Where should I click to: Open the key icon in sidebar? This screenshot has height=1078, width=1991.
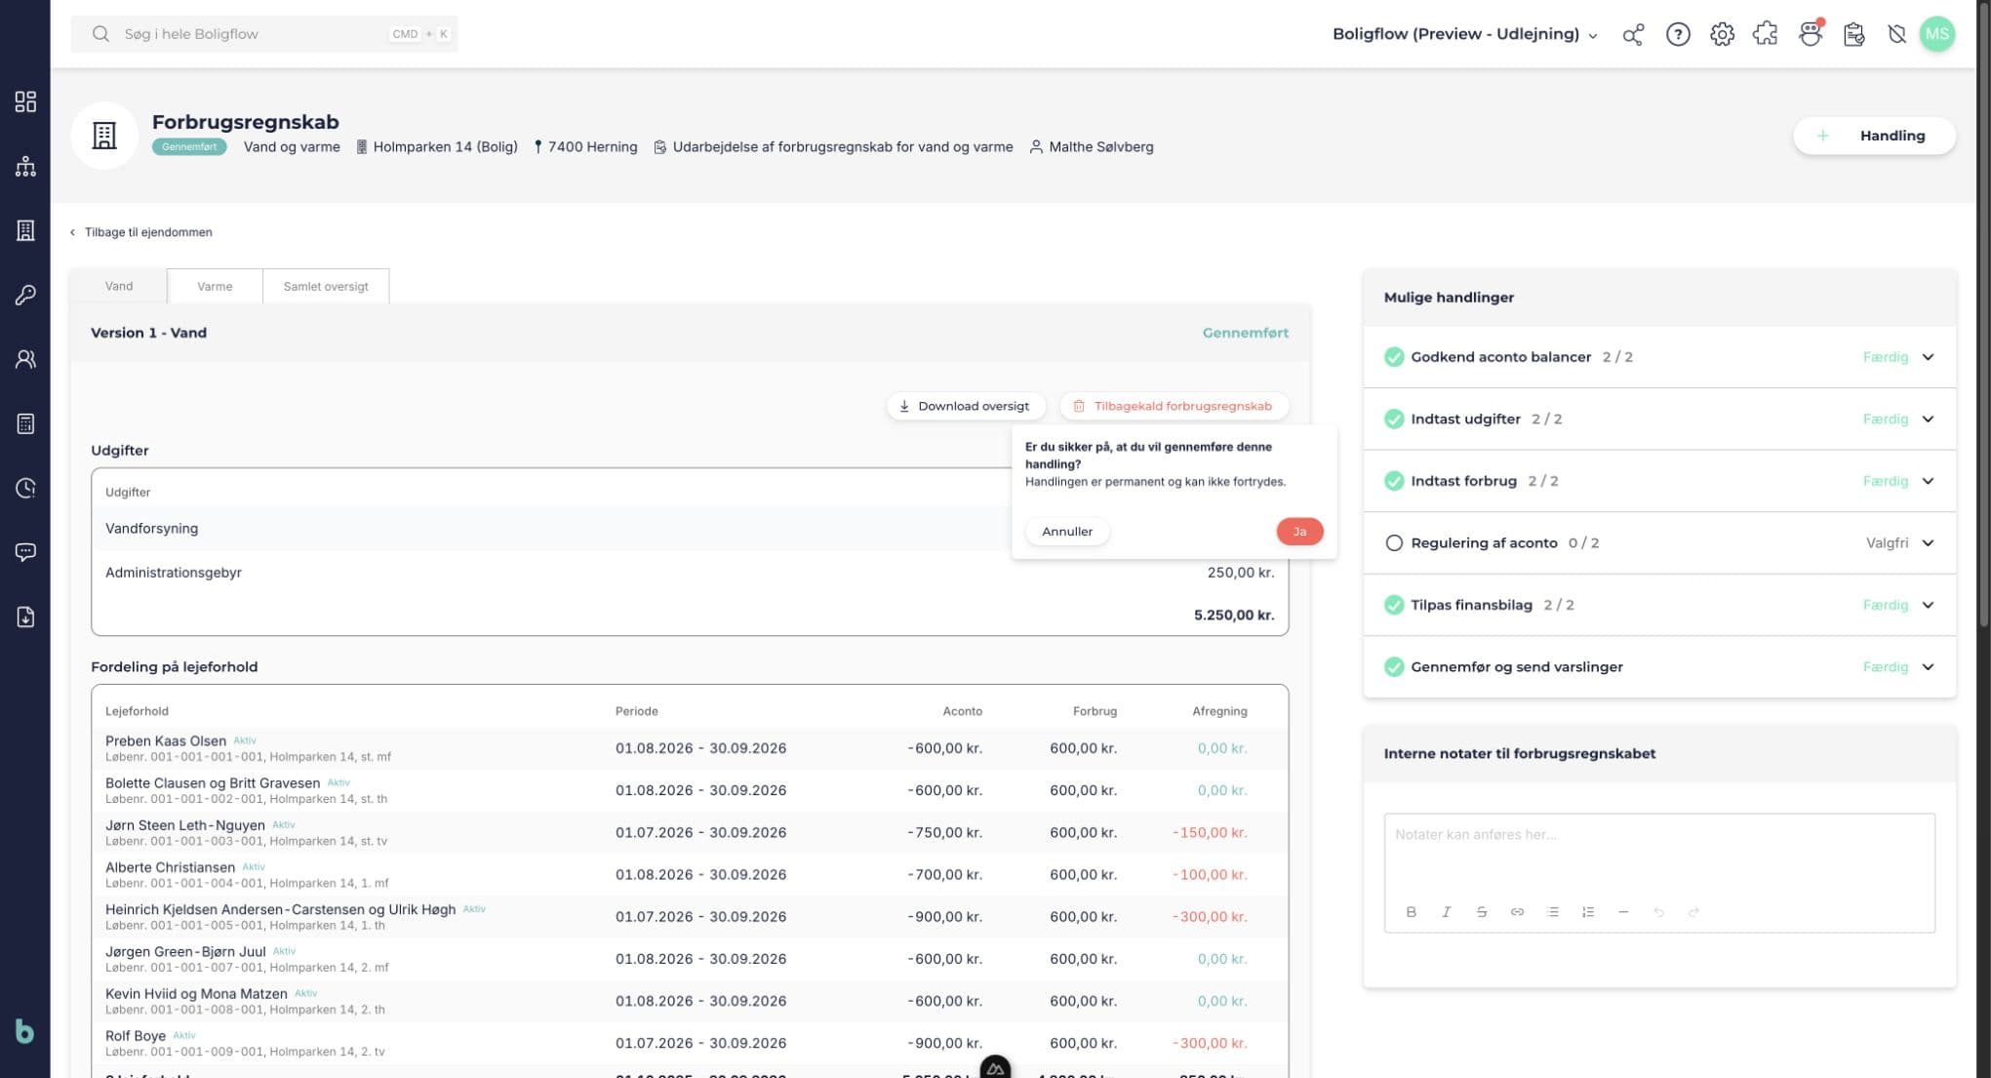[25, 295]
